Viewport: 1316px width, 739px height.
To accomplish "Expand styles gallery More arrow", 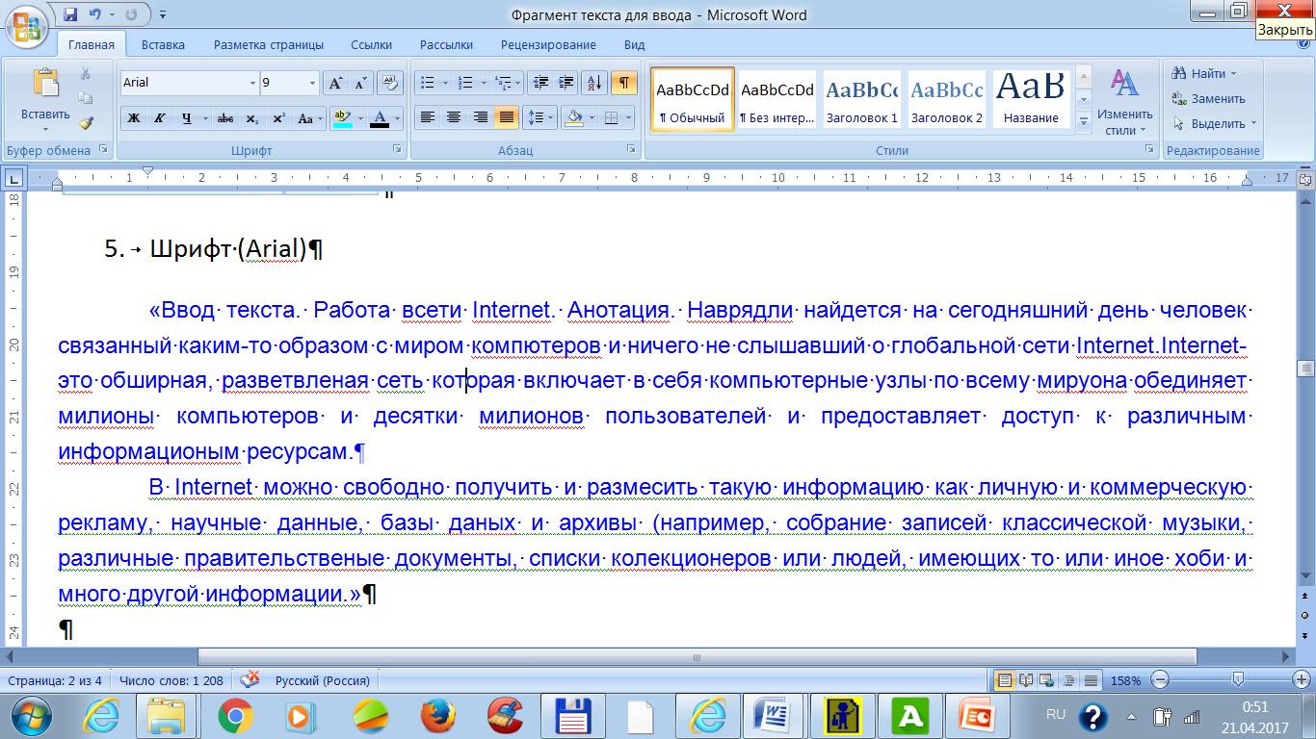I will pyautogui.click(x=1084, y=124).
